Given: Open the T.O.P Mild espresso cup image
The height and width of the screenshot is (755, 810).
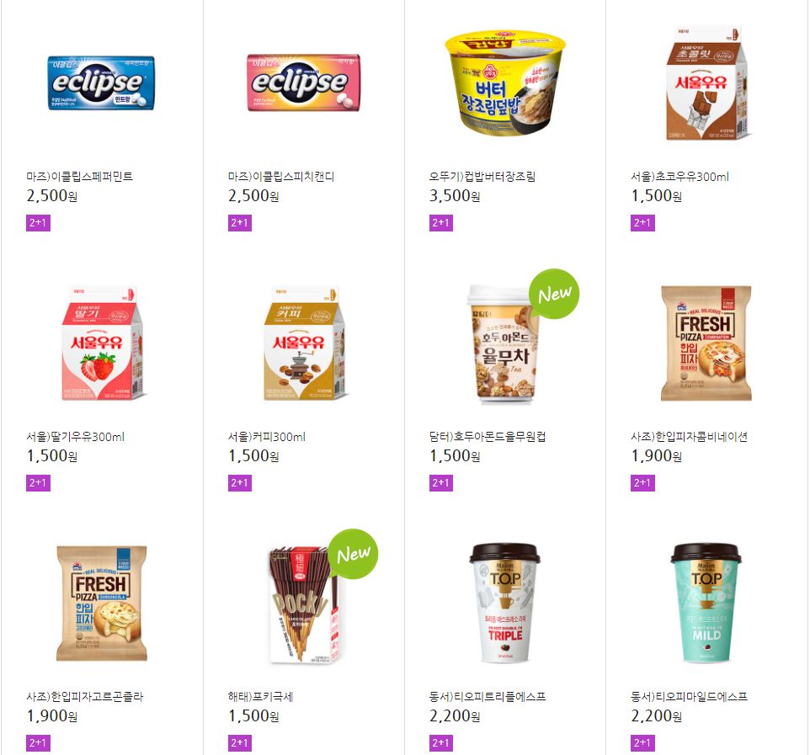Looking at the screenshot, I should [706, 603].
